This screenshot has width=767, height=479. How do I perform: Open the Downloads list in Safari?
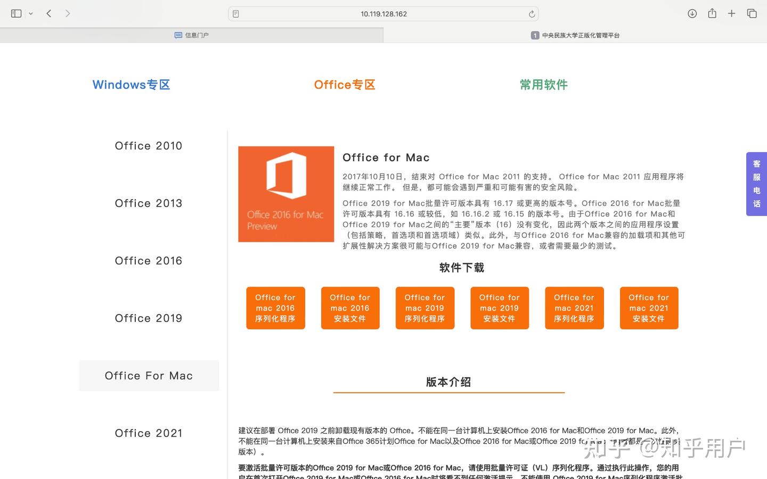tap(692, 13)
